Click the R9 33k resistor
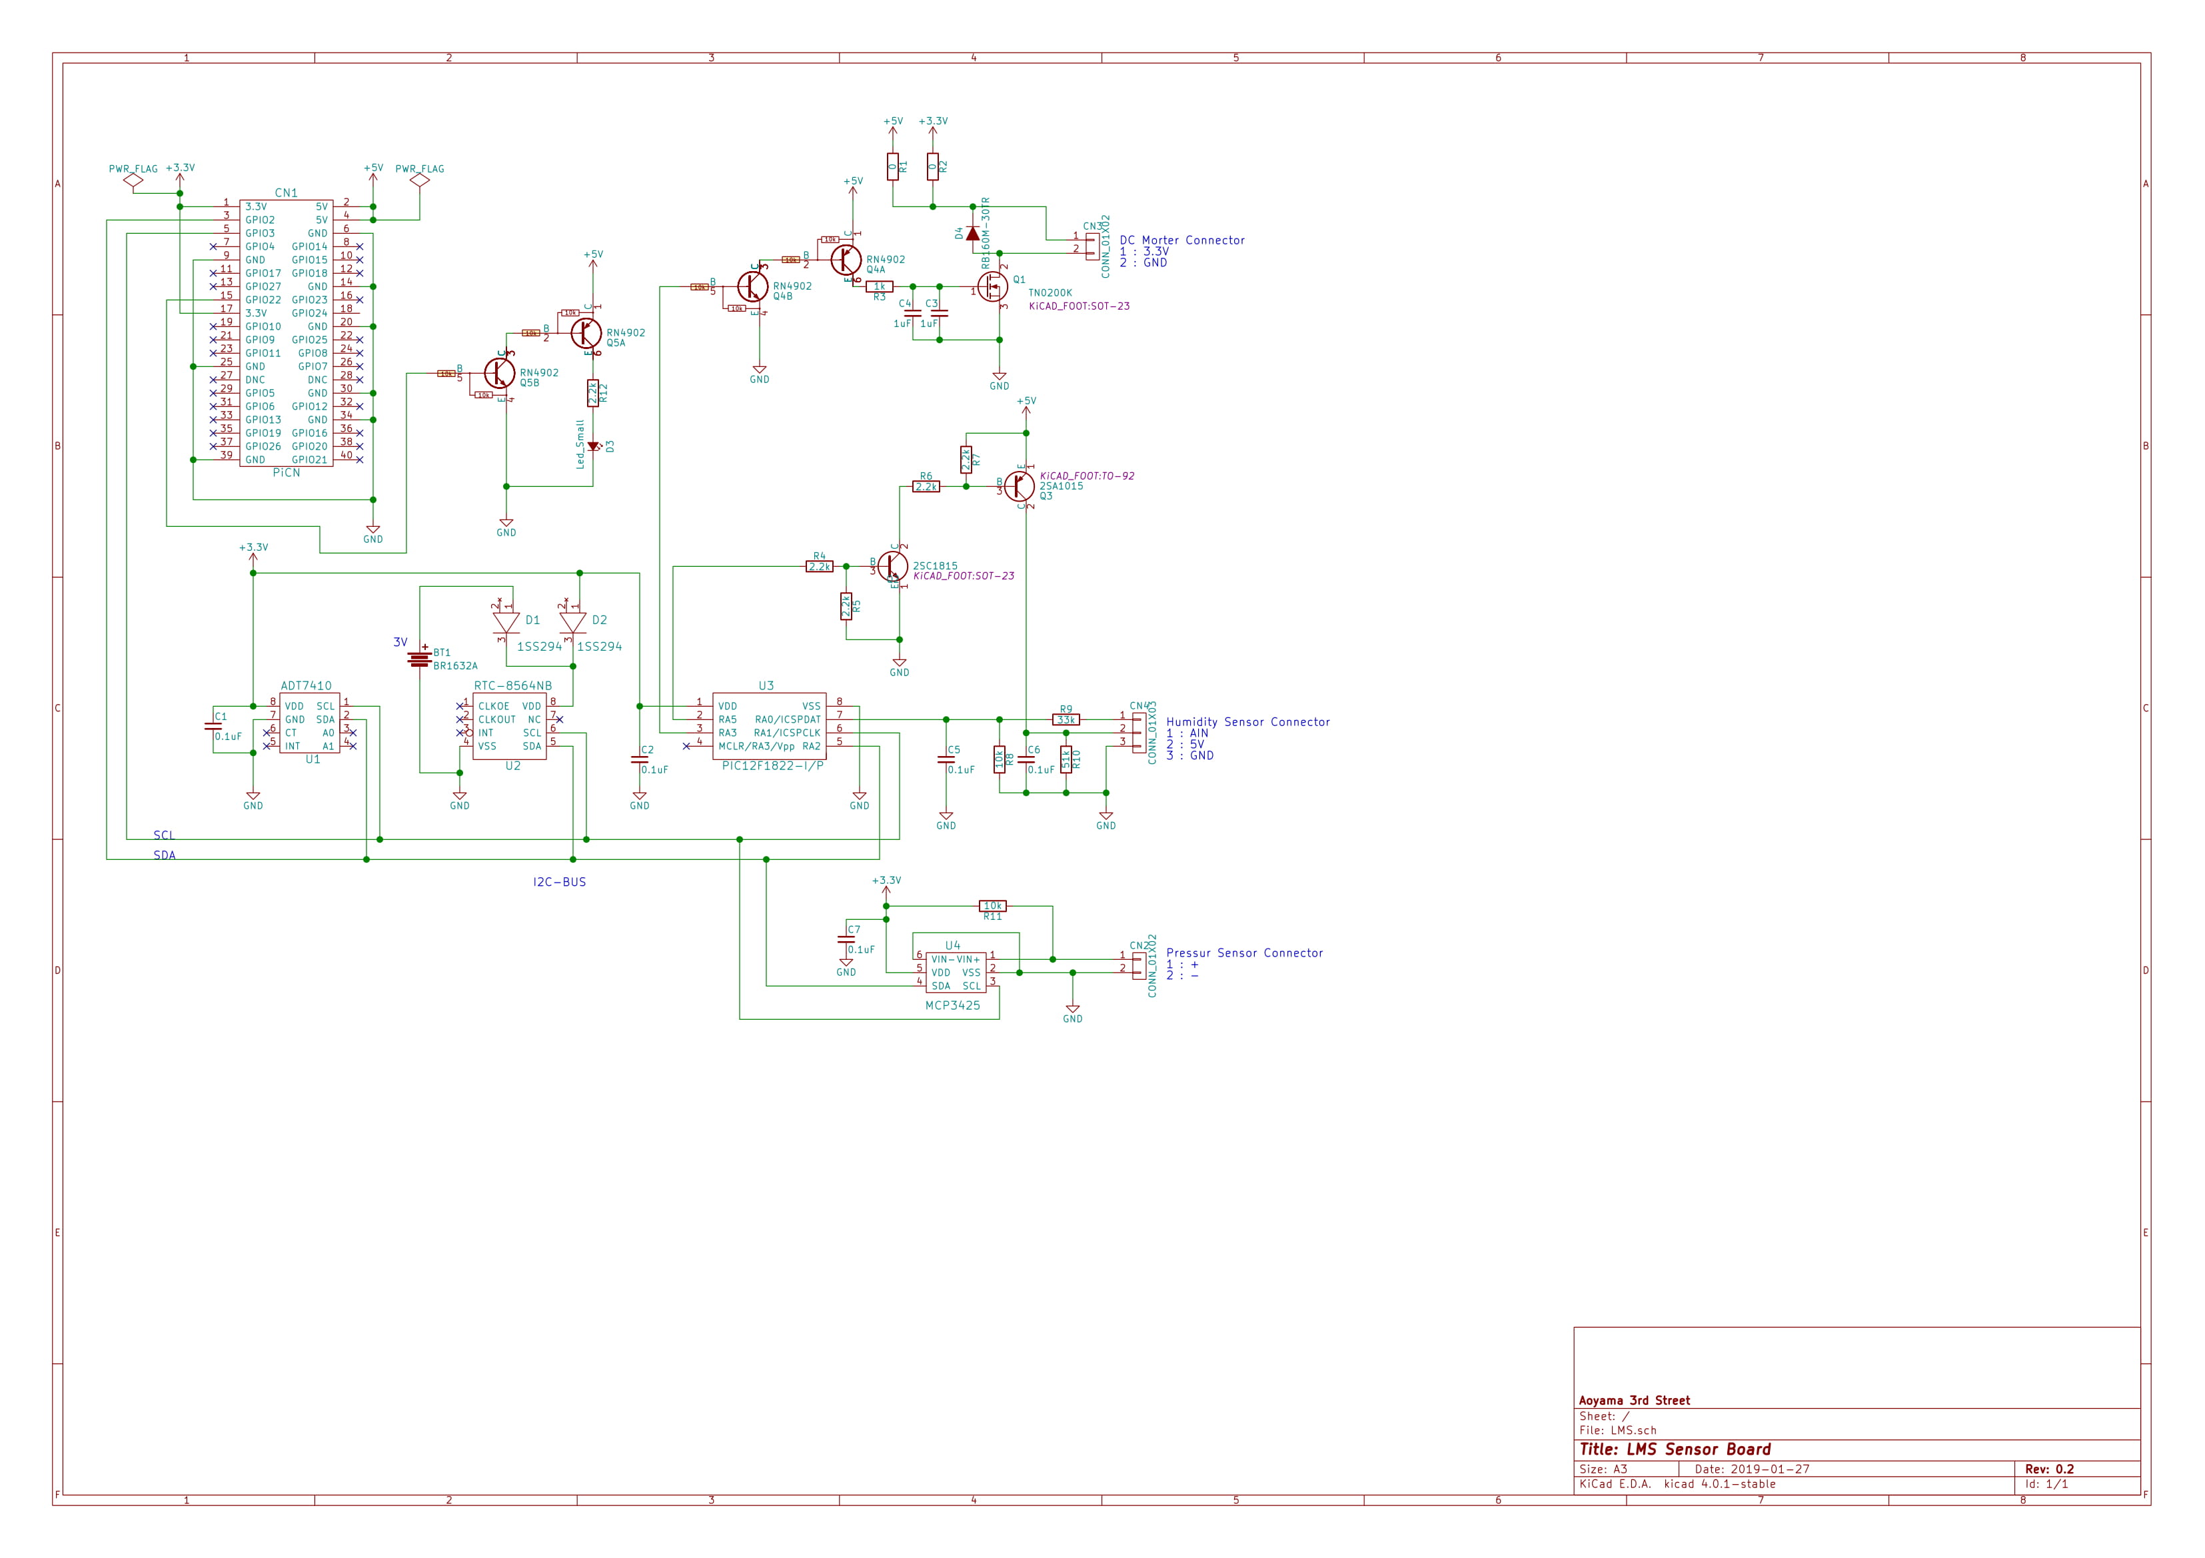 1066,719
